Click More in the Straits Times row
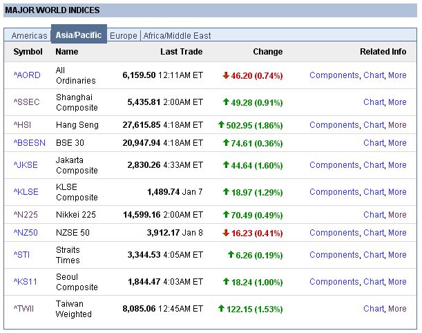Image resolution: width=422 pixels, height=333 pixels. pos(397,255)
